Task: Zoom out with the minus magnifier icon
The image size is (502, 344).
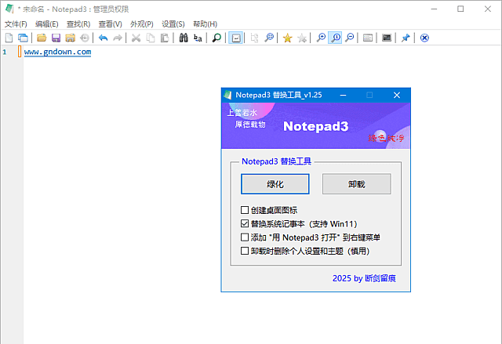Action: [350, 38]
